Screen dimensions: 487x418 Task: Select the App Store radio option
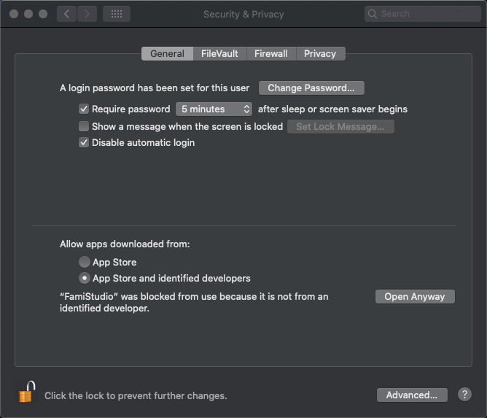[84, 262]
